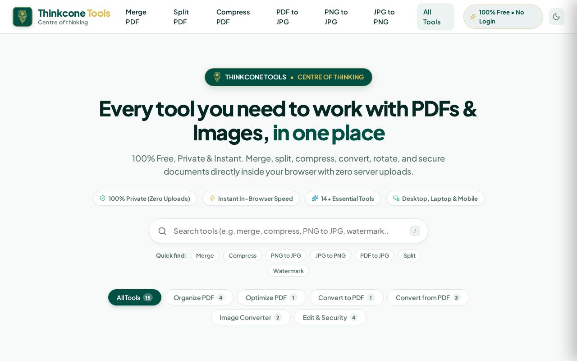Screen dimensions: 577x361
Task: Click the slash shortcut key in search bar
Action: [415, 231]
